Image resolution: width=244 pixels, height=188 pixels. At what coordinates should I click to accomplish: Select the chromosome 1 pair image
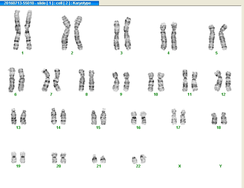(x=23, y=30)
